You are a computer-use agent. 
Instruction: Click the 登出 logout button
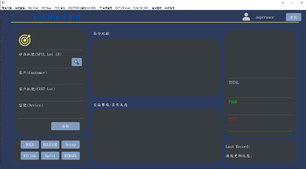(293, 17)
